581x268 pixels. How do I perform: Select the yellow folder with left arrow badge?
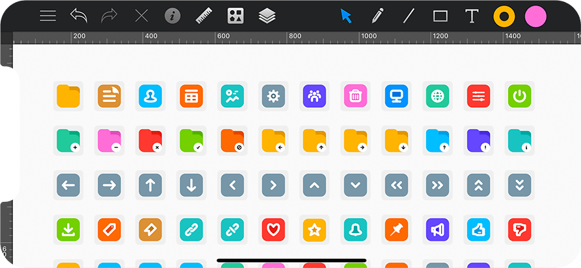273,140
